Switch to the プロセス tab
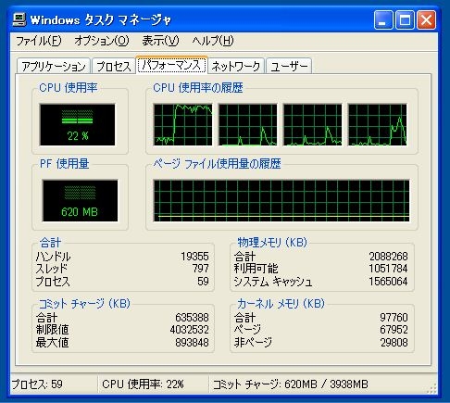The image size is (450, 403). click(x=114, y=66)
